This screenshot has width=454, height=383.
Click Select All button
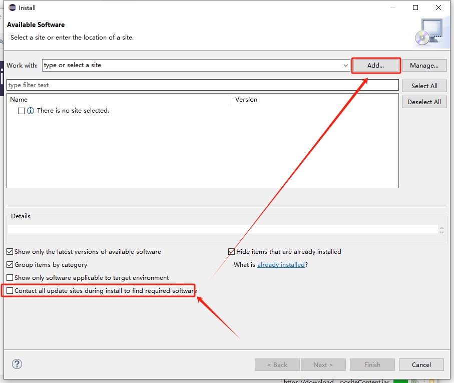pyautogui.click(x=424, y=86)
